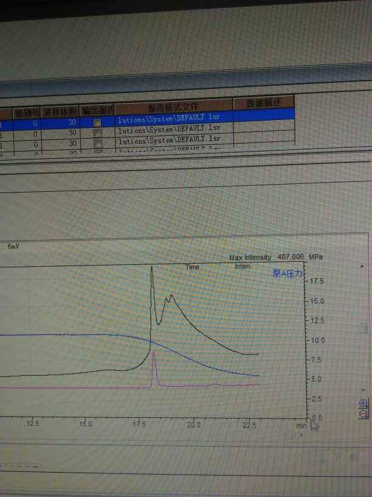The height and width of the screenshot is (497, 372).
Task: Tick the output report checkbox in third row
Action: coord(98,144)
